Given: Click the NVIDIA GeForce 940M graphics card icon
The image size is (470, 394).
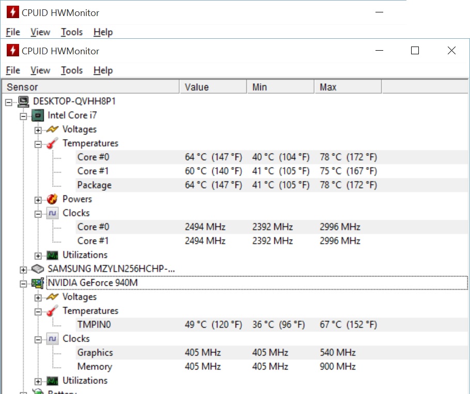Looking at the screenshot, I should click(38, 283).
